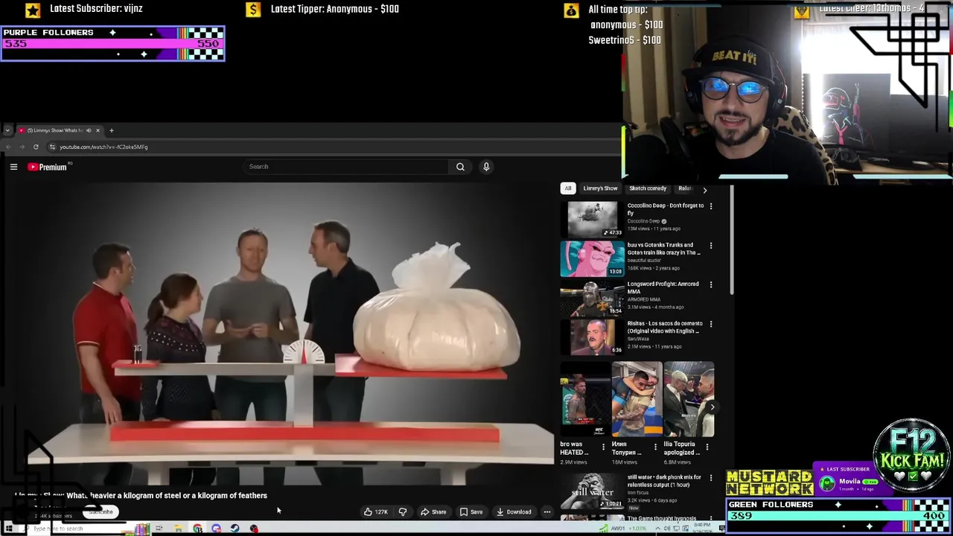This screenshot has width=953, height=536.
Task: Select the Limmy's Show filter chip
Action: (600, 188)
